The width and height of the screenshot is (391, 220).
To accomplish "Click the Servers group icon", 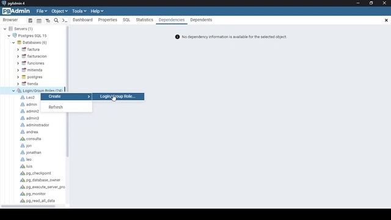I will tap(11, 29).
